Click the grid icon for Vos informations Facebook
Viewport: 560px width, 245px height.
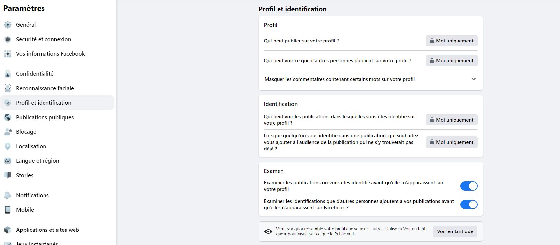point(8,54)
